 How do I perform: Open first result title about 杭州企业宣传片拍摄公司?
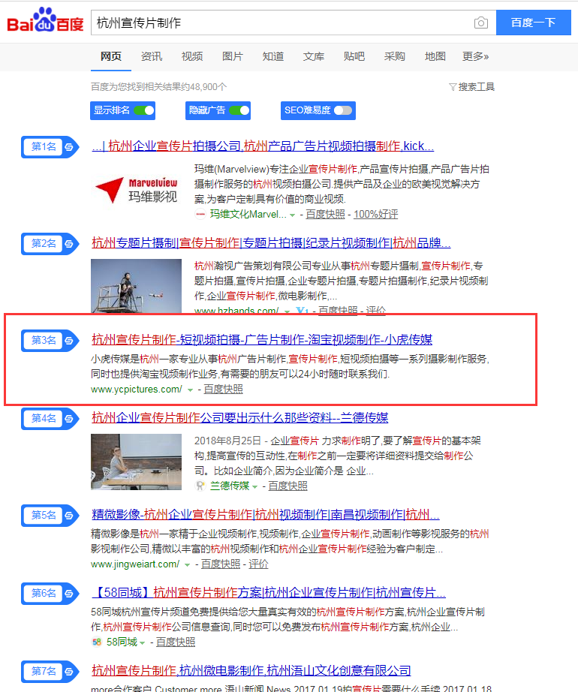(x=263, y=146)
